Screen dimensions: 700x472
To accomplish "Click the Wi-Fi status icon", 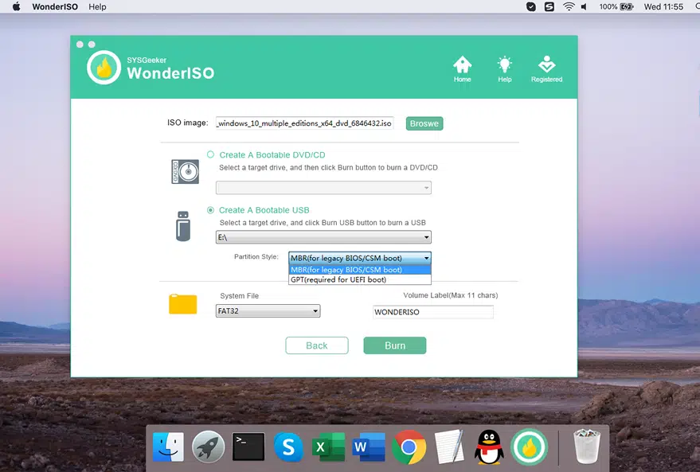I will [x=569, y=6].
